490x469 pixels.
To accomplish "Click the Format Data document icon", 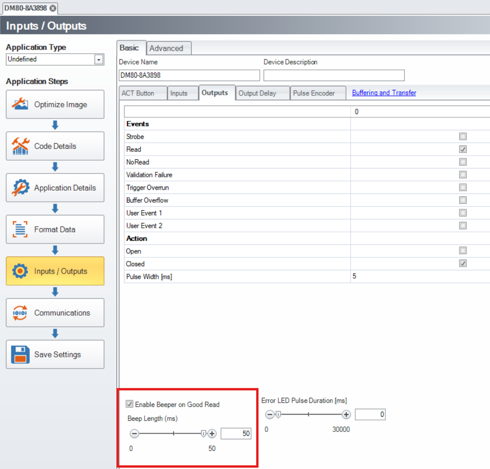I will coord(20,229).
